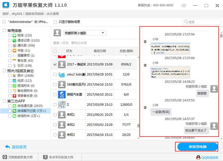Click the search magnifier icon
Screen dimensions: 223x161
click(186, 22)
